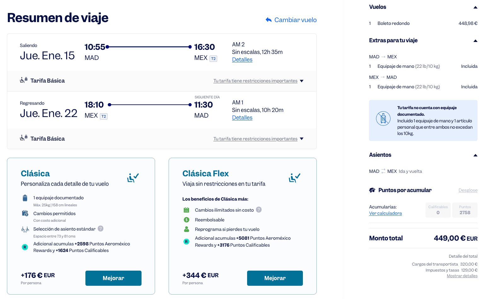Collapse the Vuelos section
The height and width of the screenshot is (299, 486).
pos(475,7)
